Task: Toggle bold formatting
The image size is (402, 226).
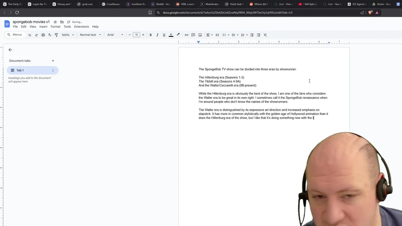Action: tap(150, 35)
